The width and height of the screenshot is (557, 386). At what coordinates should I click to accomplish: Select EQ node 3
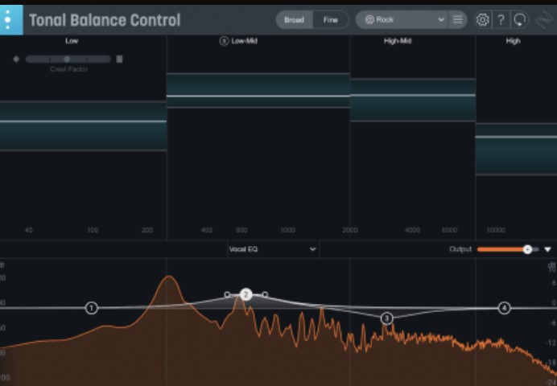[386, 318]
